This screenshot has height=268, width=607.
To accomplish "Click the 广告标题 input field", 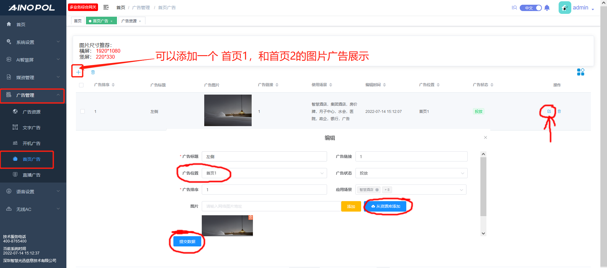I will [x=264, y=156].
